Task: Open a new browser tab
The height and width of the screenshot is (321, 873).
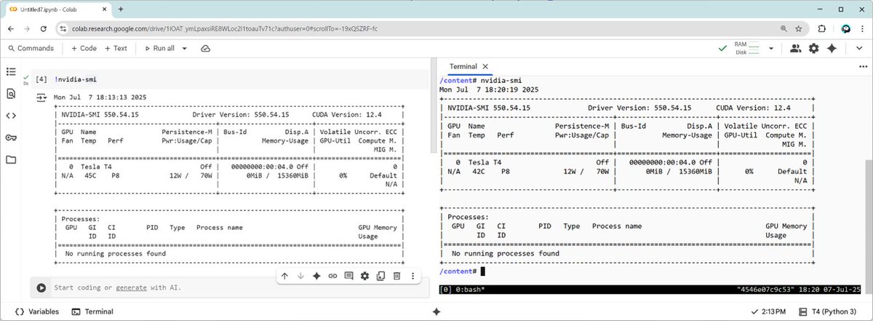Action: coord(119,9)
